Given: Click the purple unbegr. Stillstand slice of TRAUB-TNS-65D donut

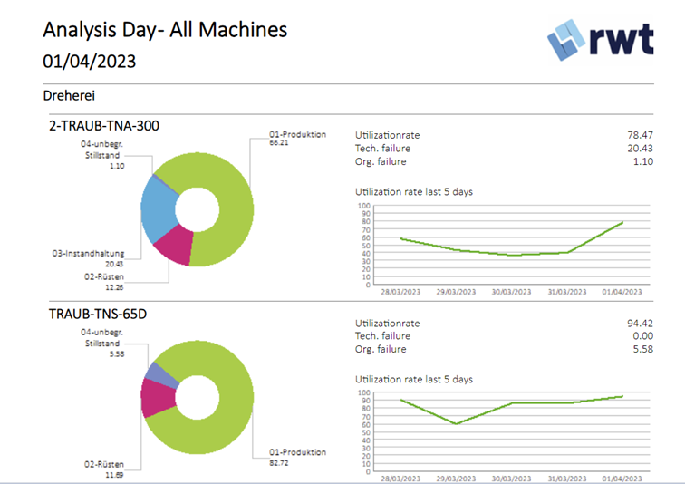Looking at the screenshot, I should [x=161, y=375].
